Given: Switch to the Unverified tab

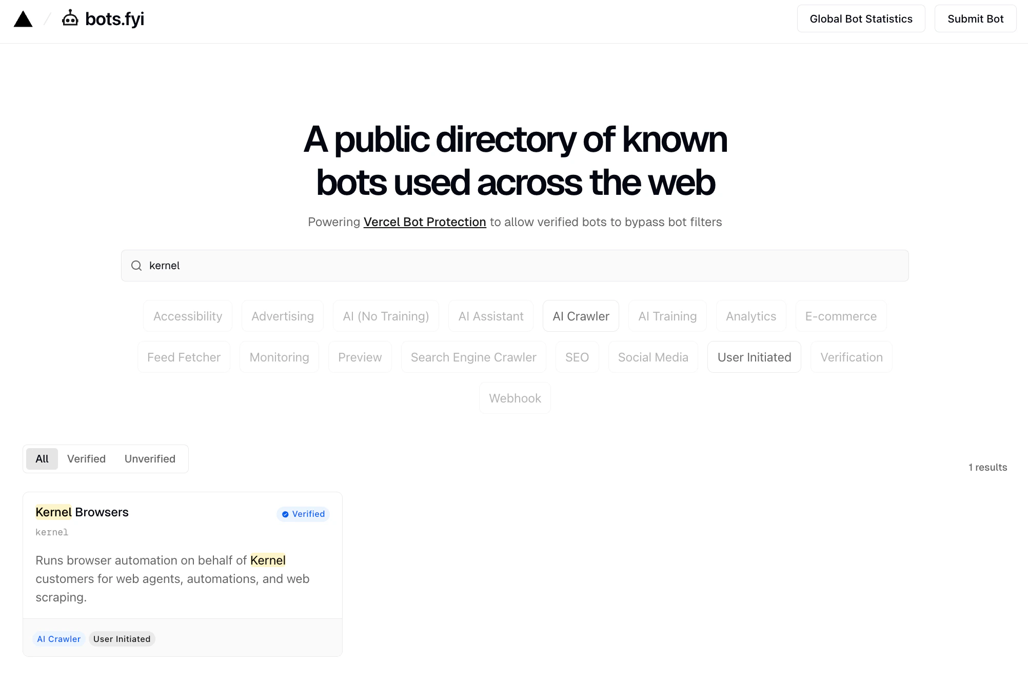Looking at the screenshot, I should (149, 458).
